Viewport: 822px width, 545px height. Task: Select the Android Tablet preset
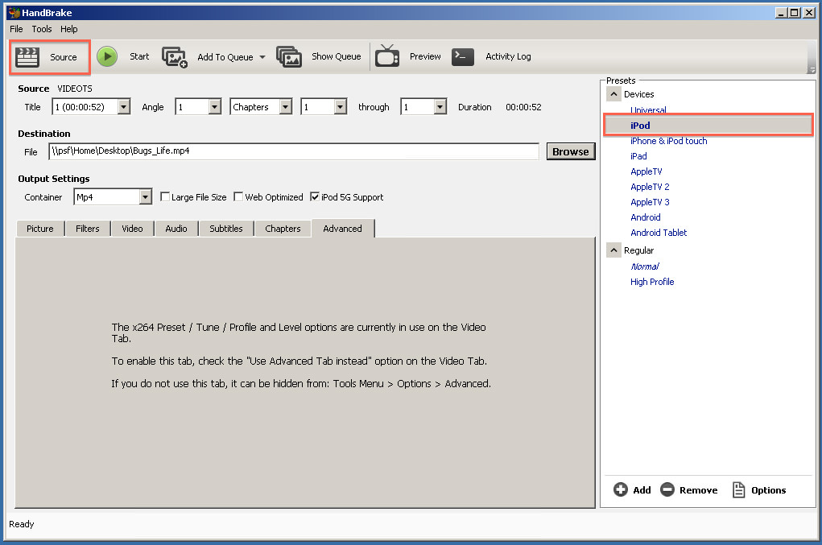pos(659,232)
